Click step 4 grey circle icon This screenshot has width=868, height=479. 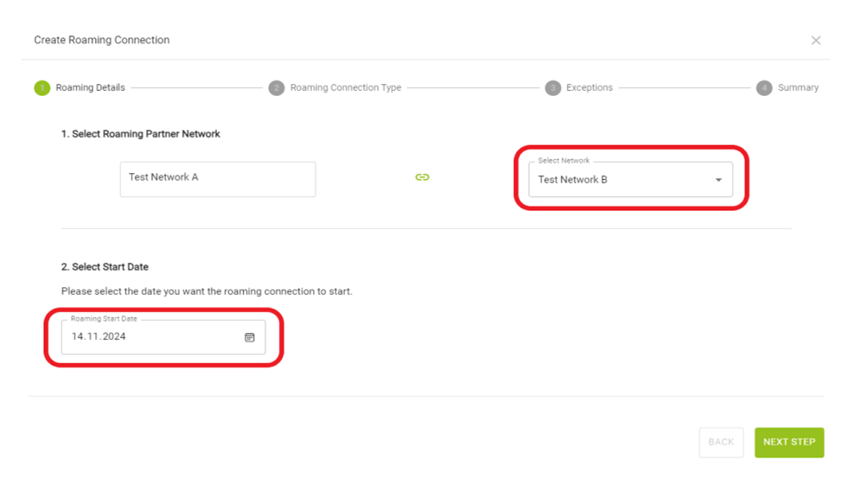(x=764, y=88)
